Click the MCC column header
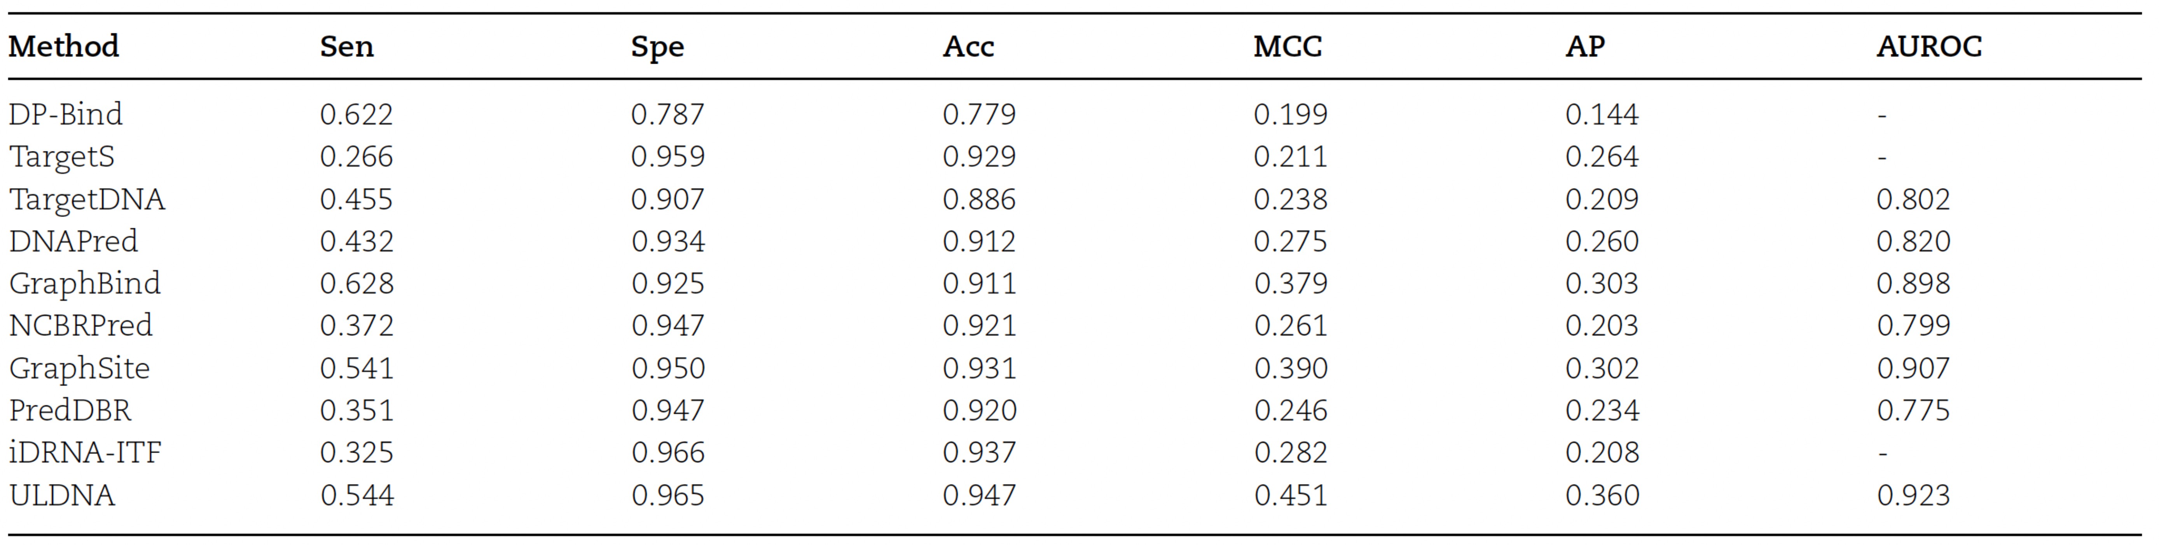Screen dimensions: 2159x545 click(x=1287, y=46)
